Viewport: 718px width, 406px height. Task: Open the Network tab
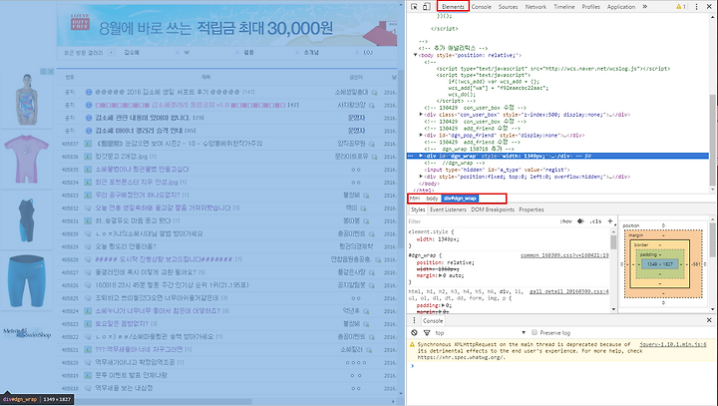coord(536,7)
